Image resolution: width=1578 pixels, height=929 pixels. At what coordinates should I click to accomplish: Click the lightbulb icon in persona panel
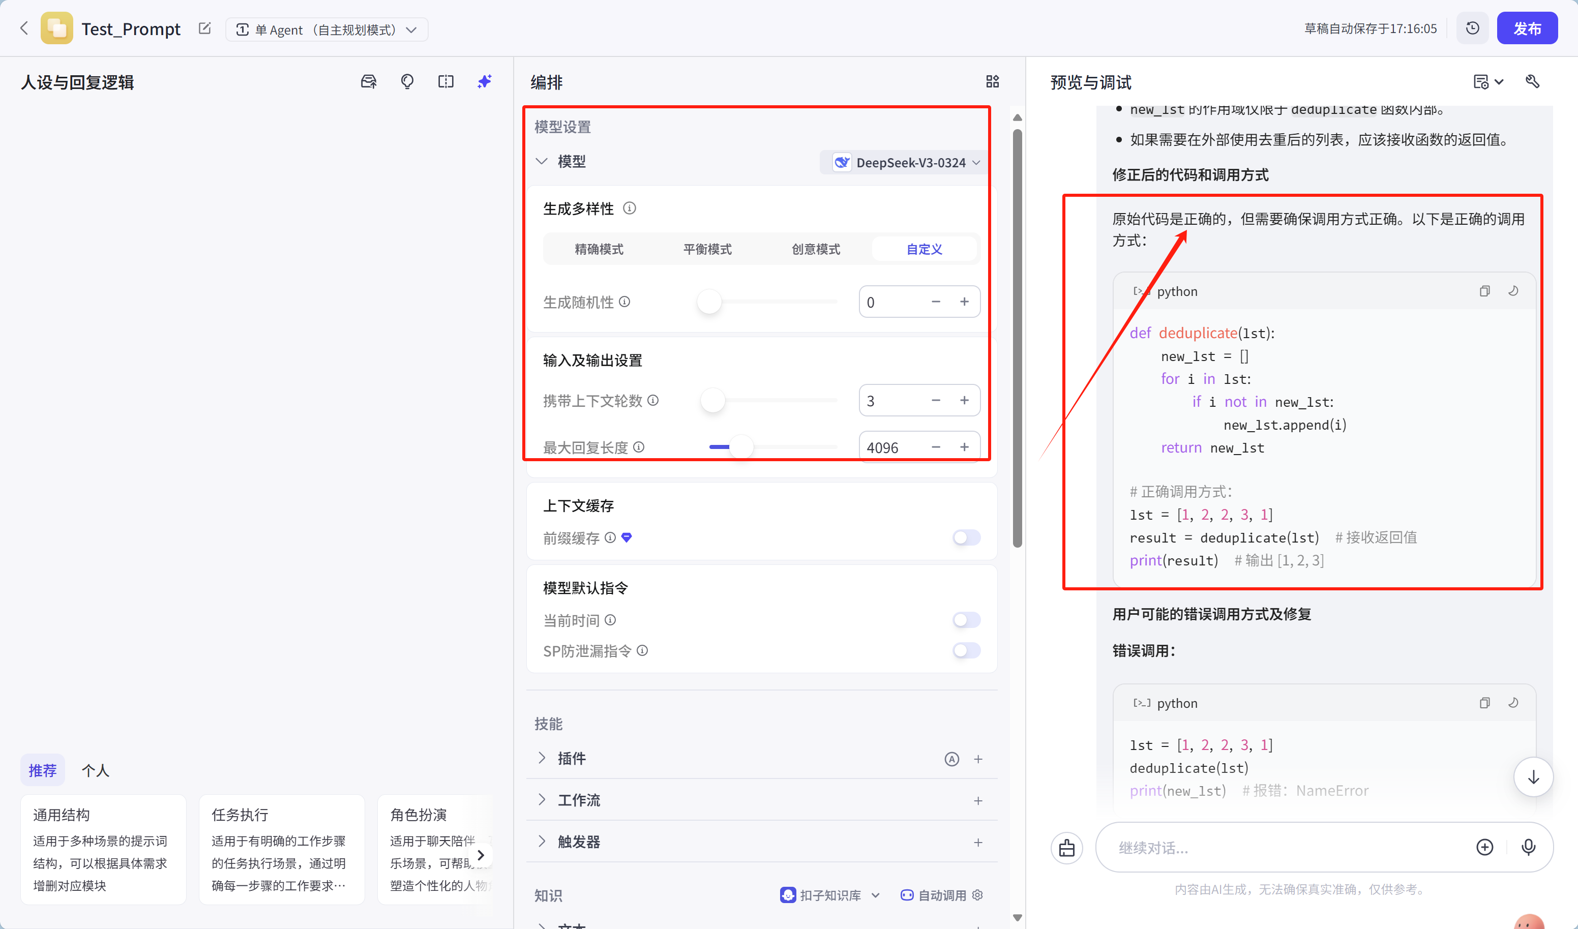[407, 82]
